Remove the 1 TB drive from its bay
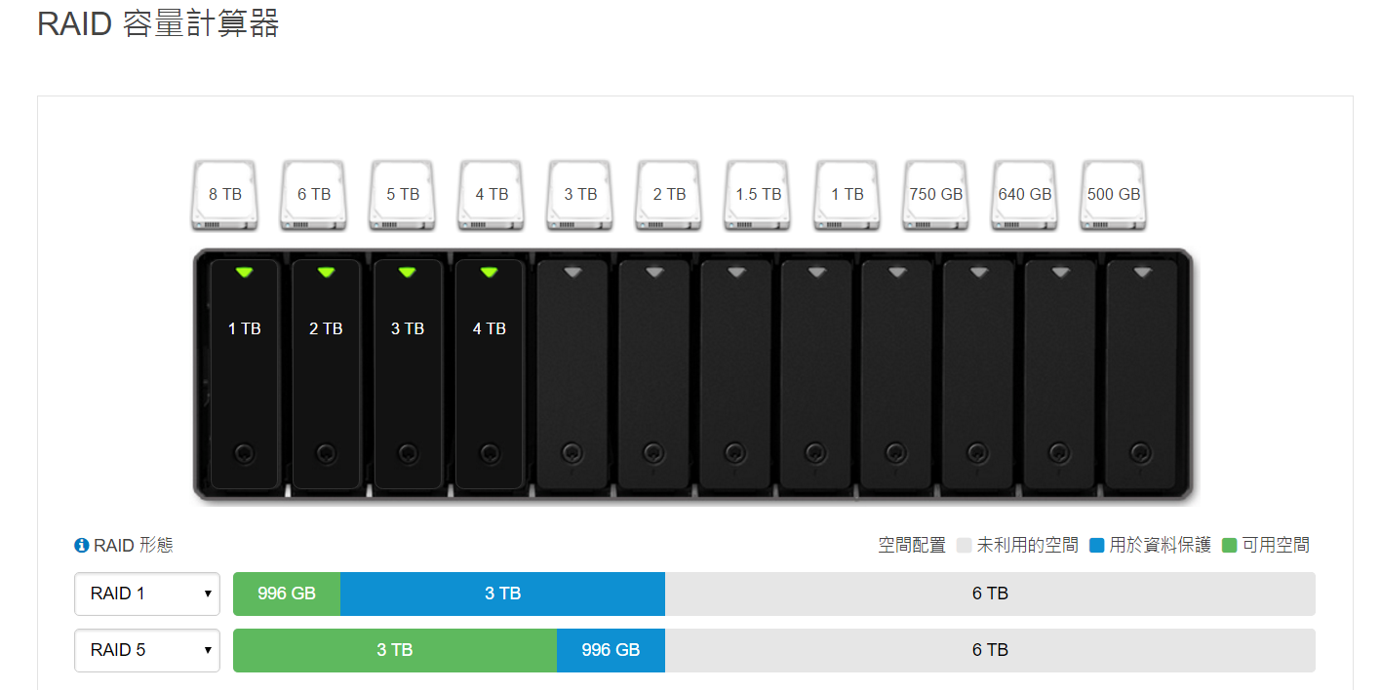 point(245,374)
